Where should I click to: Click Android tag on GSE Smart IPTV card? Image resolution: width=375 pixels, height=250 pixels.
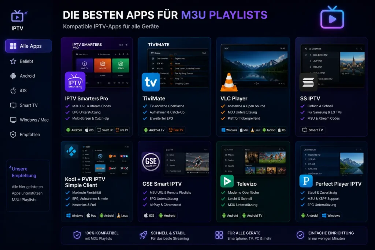click(x=167, y=216)
